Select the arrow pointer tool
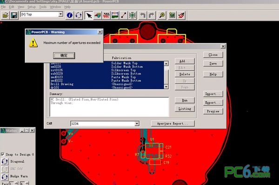 tap(89, 15)
